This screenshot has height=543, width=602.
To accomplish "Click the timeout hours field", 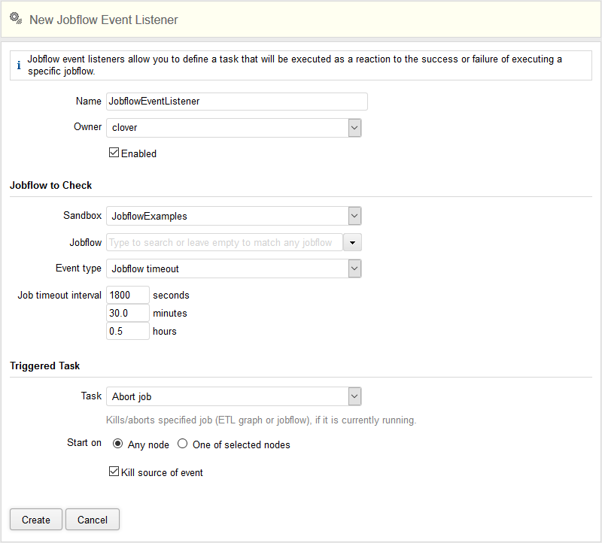I will click(x=128, y=331).
